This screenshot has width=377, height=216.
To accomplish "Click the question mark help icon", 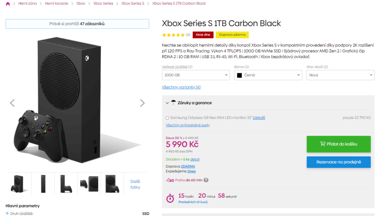I will (206, 180).
